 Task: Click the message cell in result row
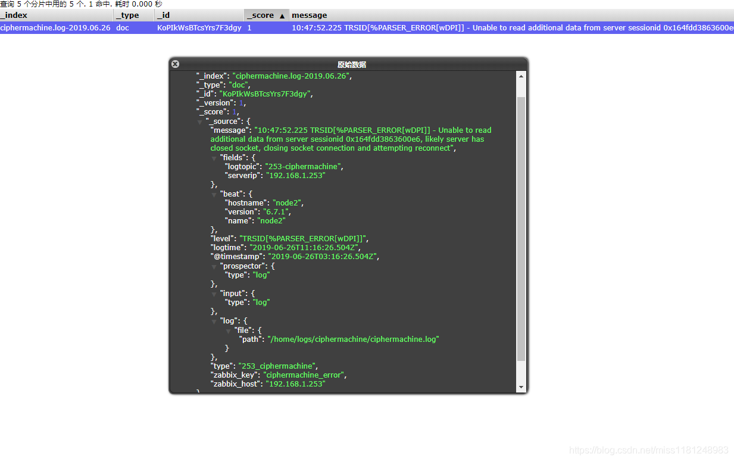pos(512,27)
